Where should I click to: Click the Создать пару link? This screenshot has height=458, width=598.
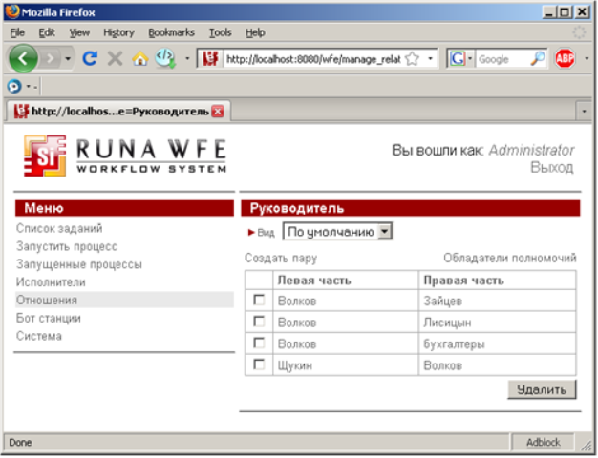click(x=281, y=258)
